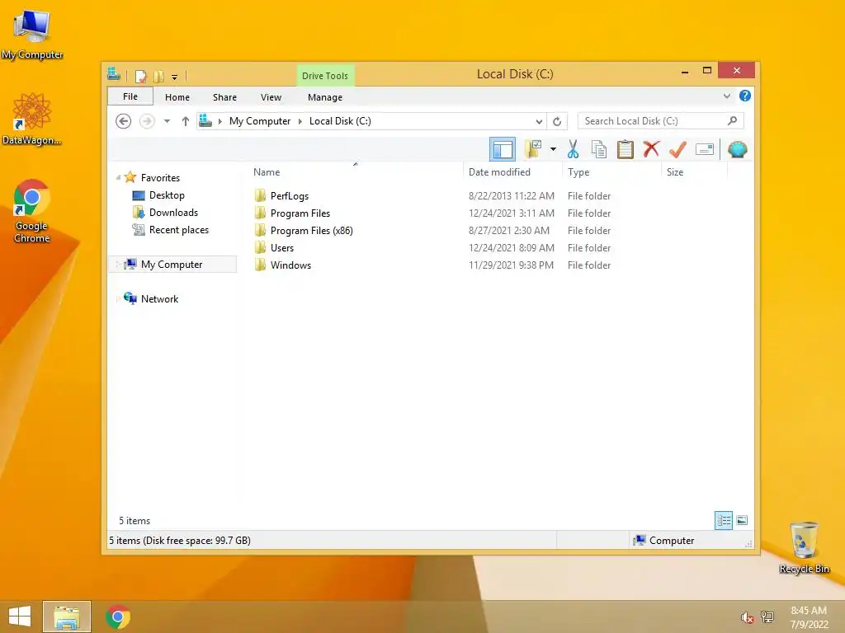Click the New folder quick access icon
Image resolution: width=845 pixels, height=633 pixels.
pos(158,76)
